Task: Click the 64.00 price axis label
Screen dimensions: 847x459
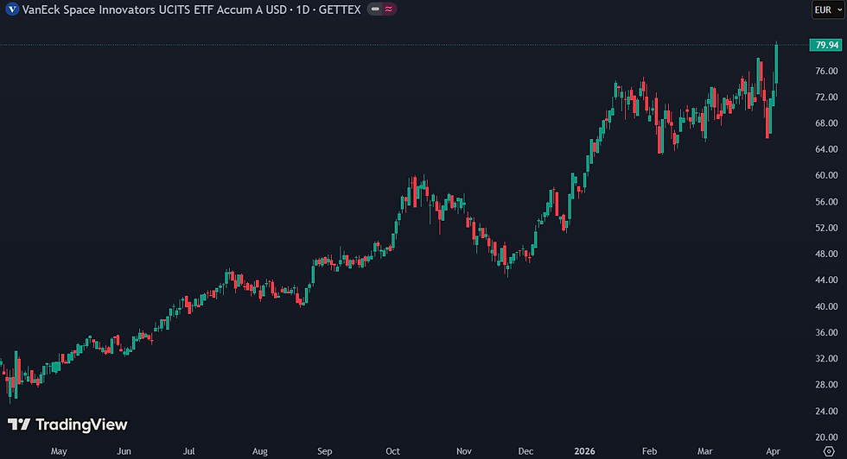Action: tap(826, 149)
